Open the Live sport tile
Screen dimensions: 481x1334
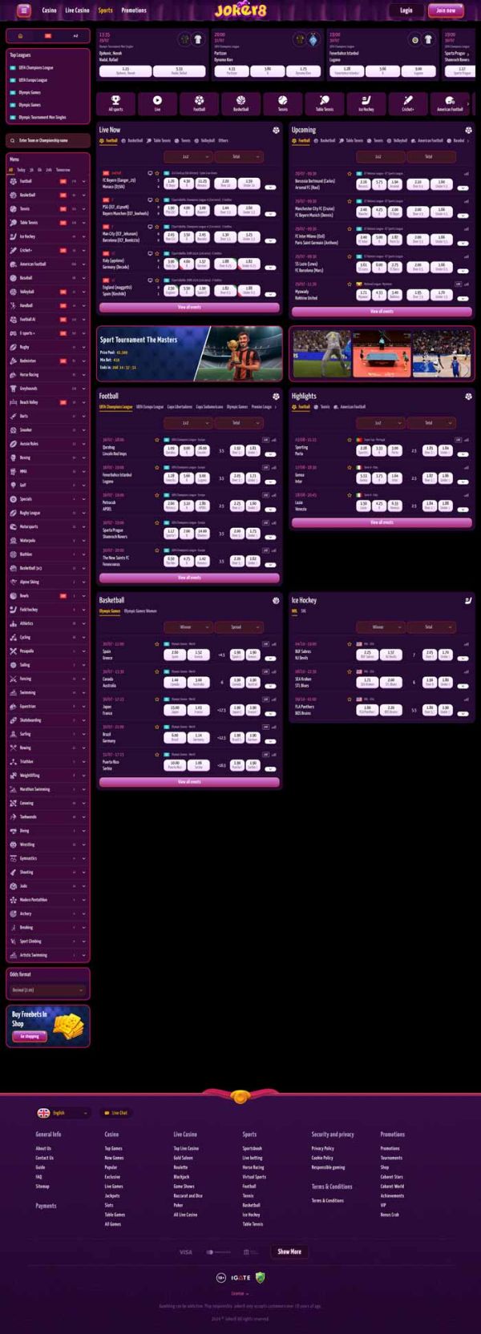pos(157,104)
